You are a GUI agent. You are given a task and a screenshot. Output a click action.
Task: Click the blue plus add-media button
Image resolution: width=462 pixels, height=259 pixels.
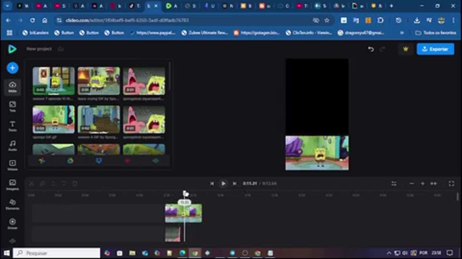click(x=12, y=68)
